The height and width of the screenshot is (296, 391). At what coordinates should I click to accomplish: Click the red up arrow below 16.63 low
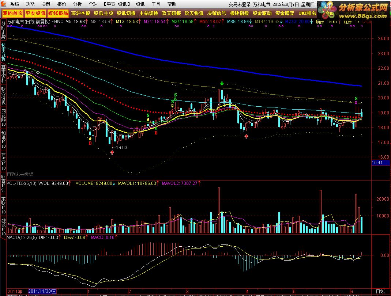112,152
